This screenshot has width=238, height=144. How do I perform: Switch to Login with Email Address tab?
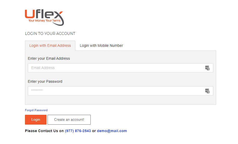pos(50,46)
